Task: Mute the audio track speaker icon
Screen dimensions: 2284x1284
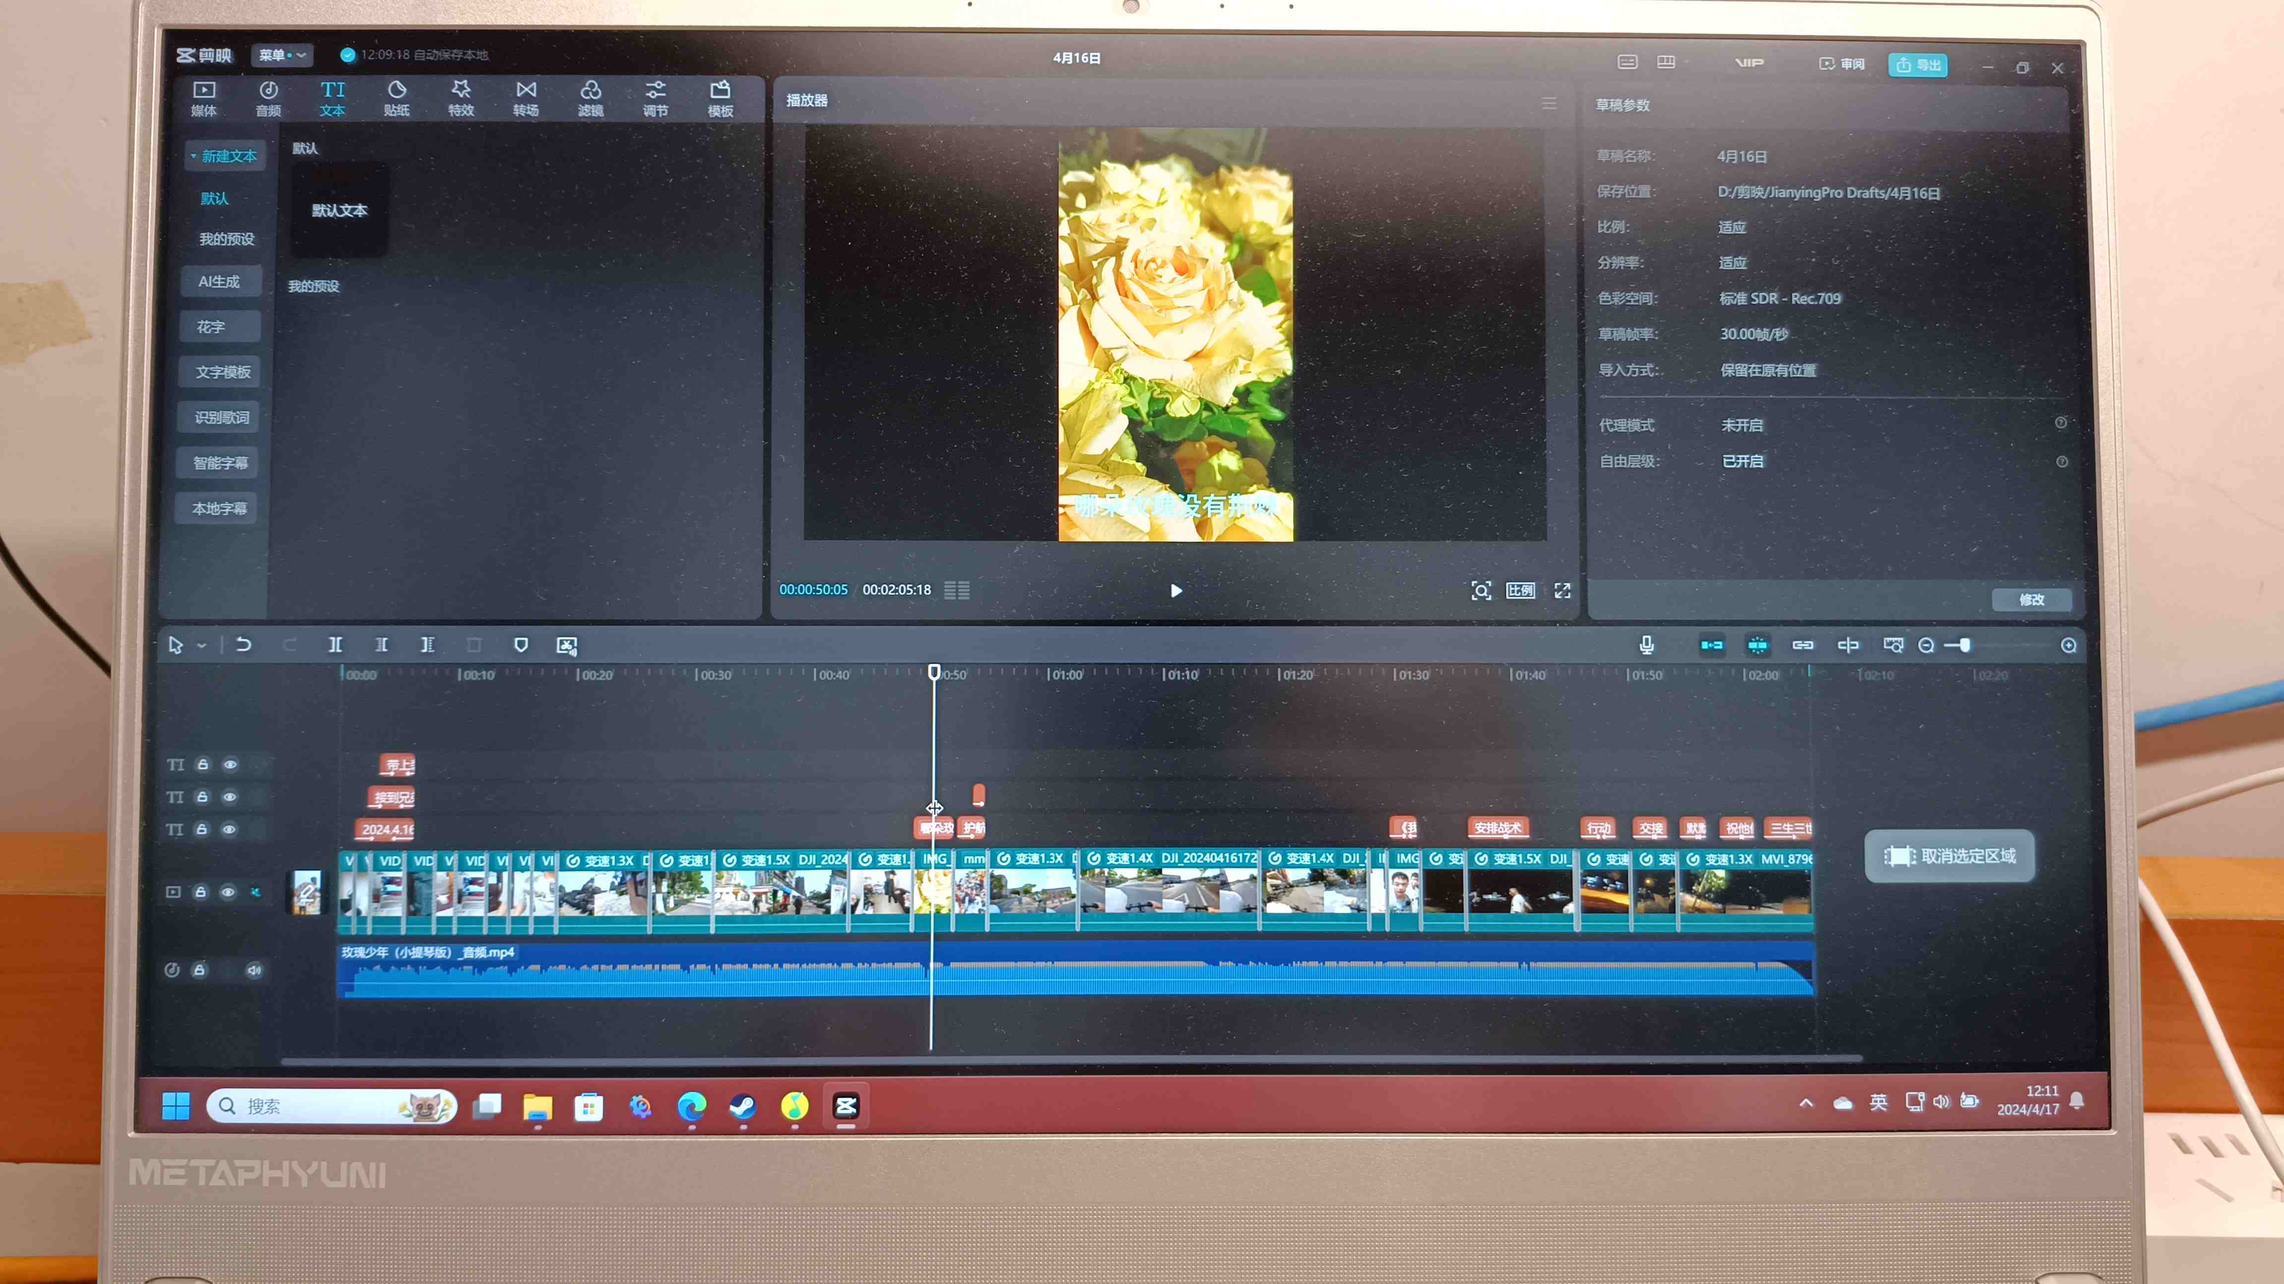Action: (254, 970)
